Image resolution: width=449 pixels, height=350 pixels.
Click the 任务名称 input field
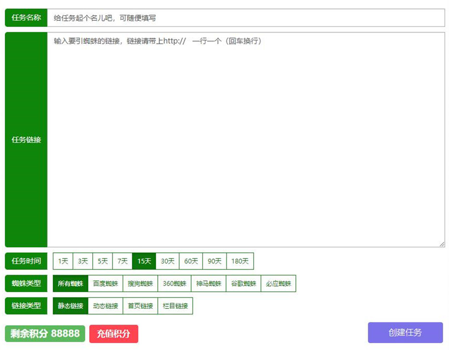(x=245, y=18)
